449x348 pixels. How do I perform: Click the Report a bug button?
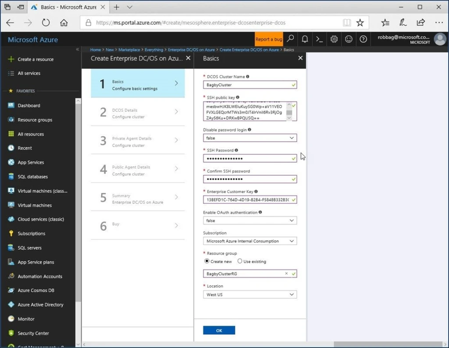coord(269,39)
